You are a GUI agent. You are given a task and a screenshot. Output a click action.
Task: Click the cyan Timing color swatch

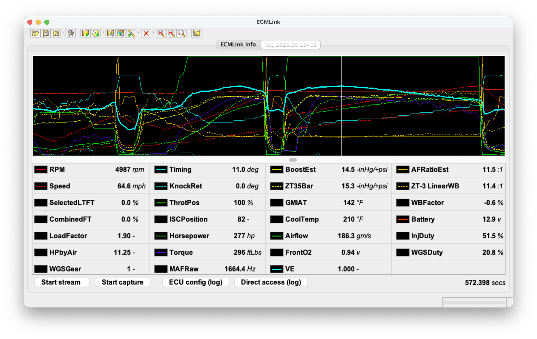pyautogui.click(x=161, y=170)
